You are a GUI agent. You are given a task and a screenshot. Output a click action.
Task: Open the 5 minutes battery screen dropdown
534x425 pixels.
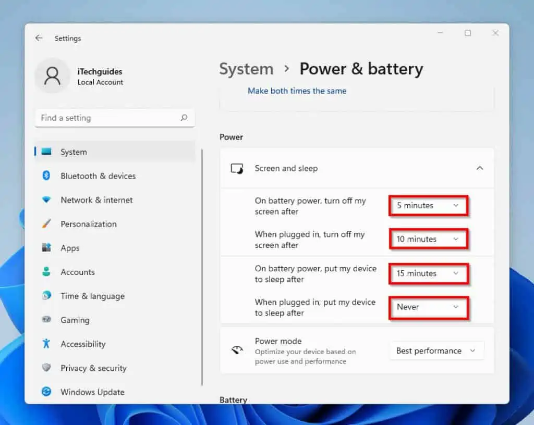[428, 205]
